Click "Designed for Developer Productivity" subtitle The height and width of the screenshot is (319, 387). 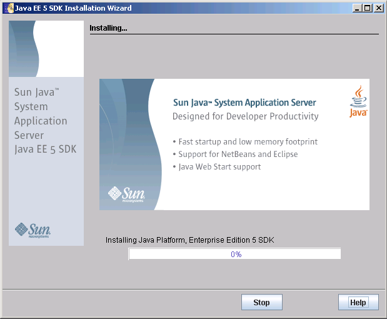coord(245,116)
